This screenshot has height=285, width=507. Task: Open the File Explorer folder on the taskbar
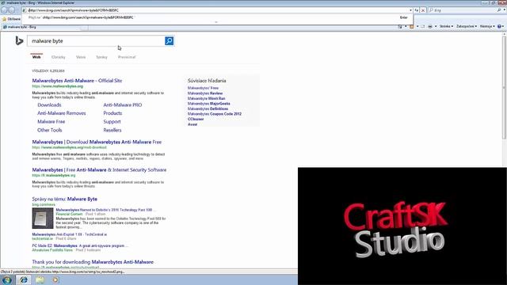[40, 279]
